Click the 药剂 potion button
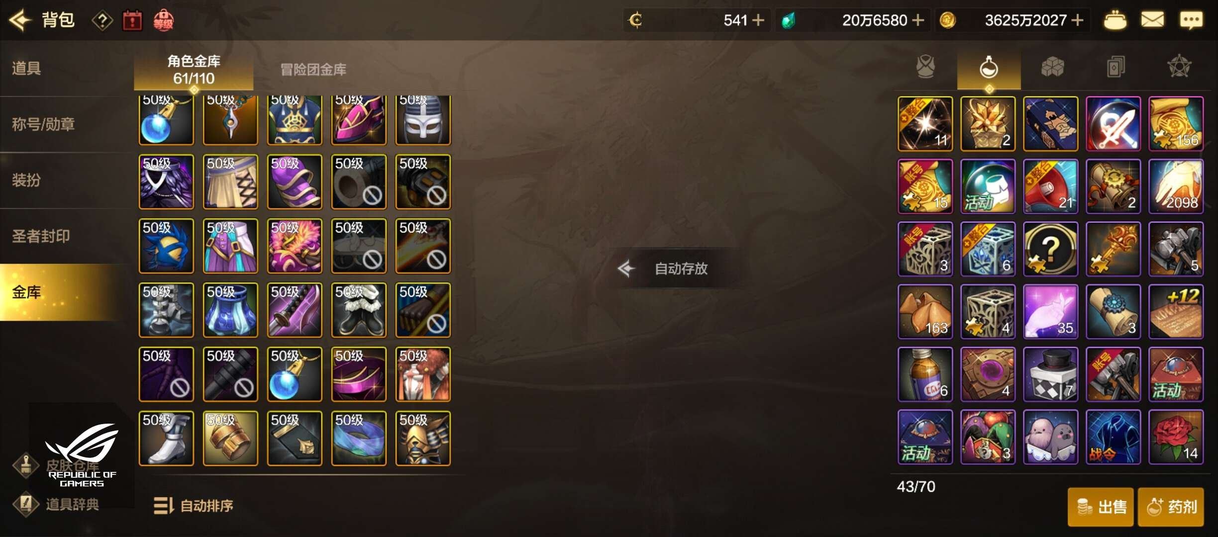 pyautogui.click(x=1171, y=507)
